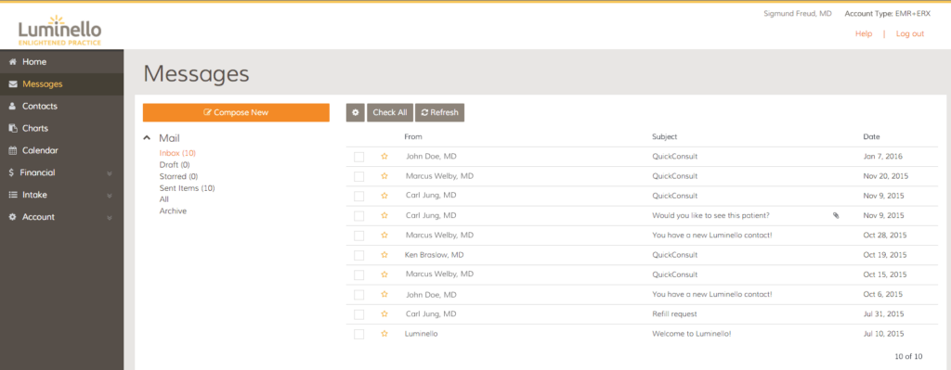Open the message settings gear button
Screen dimensions: 951x370
pyautogui.click(x=356, y=112)
